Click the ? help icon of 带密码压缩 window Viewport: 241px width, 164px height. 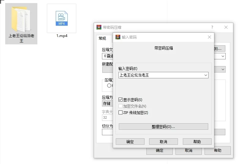click(x=212, y=27)
